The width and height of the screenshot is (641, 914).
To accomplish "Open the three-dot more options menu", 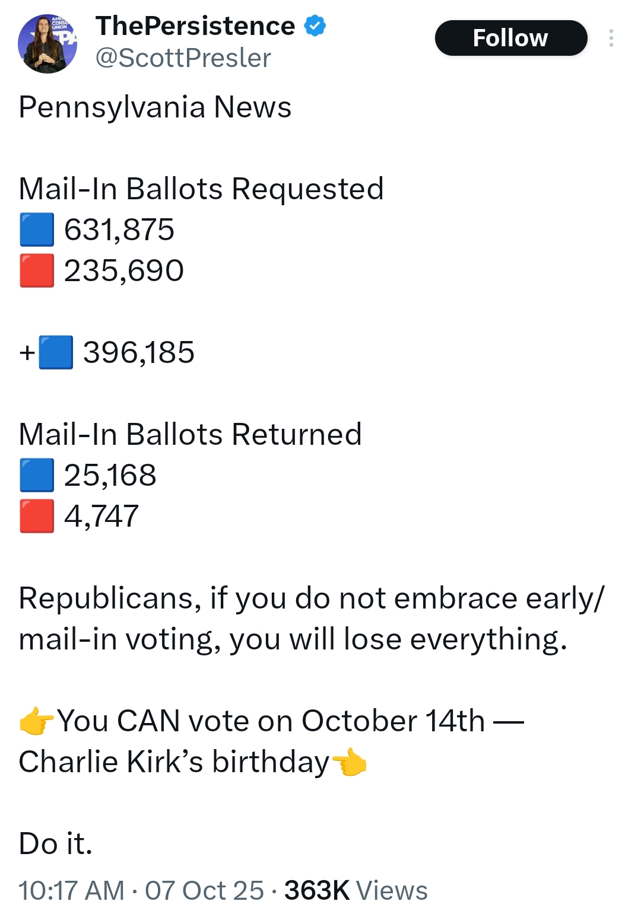I will pyautogui.click(x=611, y=38).
